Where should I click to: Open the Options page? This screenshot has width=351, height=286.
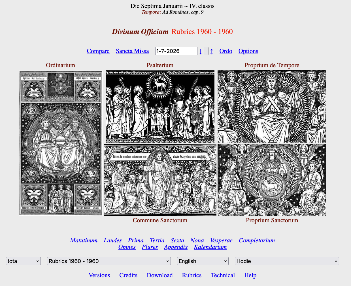coord(248,51)
